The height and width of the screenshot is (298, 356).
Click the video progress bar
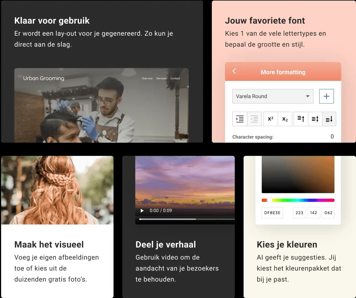coord(187,219)
